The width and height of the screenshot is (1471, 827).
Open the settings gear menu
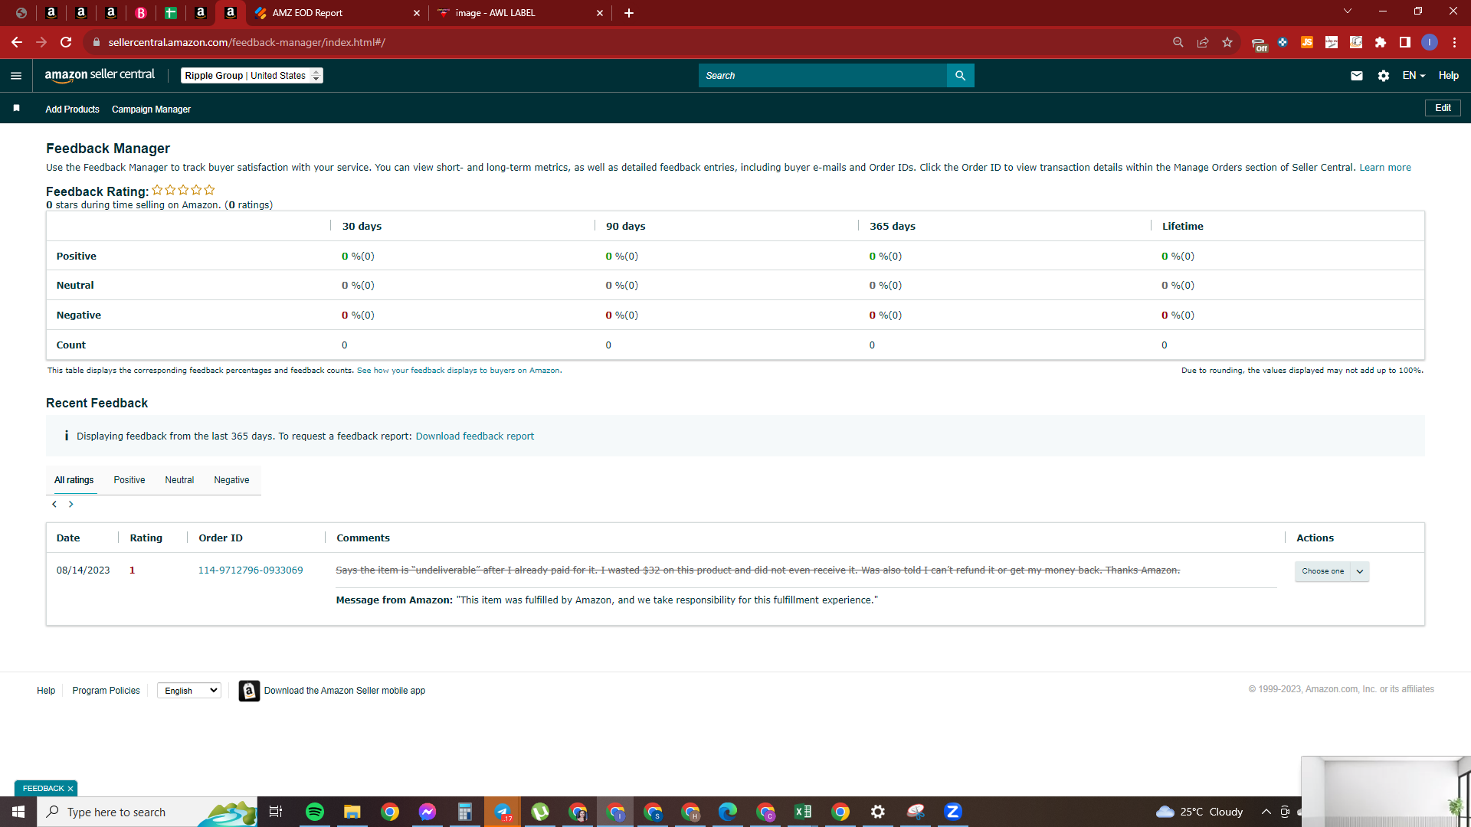pyautogui.click(x=1384, y=76)
